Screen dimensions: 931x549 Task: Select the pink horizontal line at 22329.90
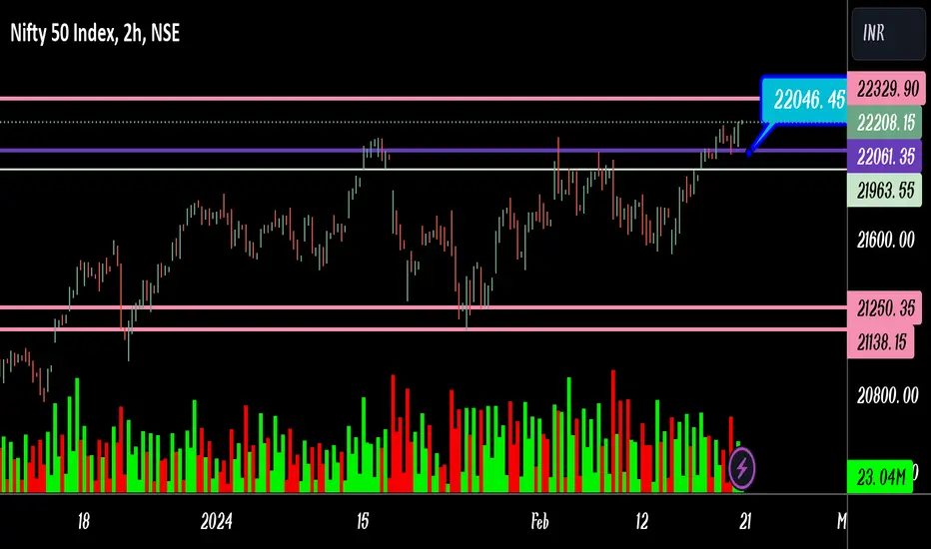(380, 99)
